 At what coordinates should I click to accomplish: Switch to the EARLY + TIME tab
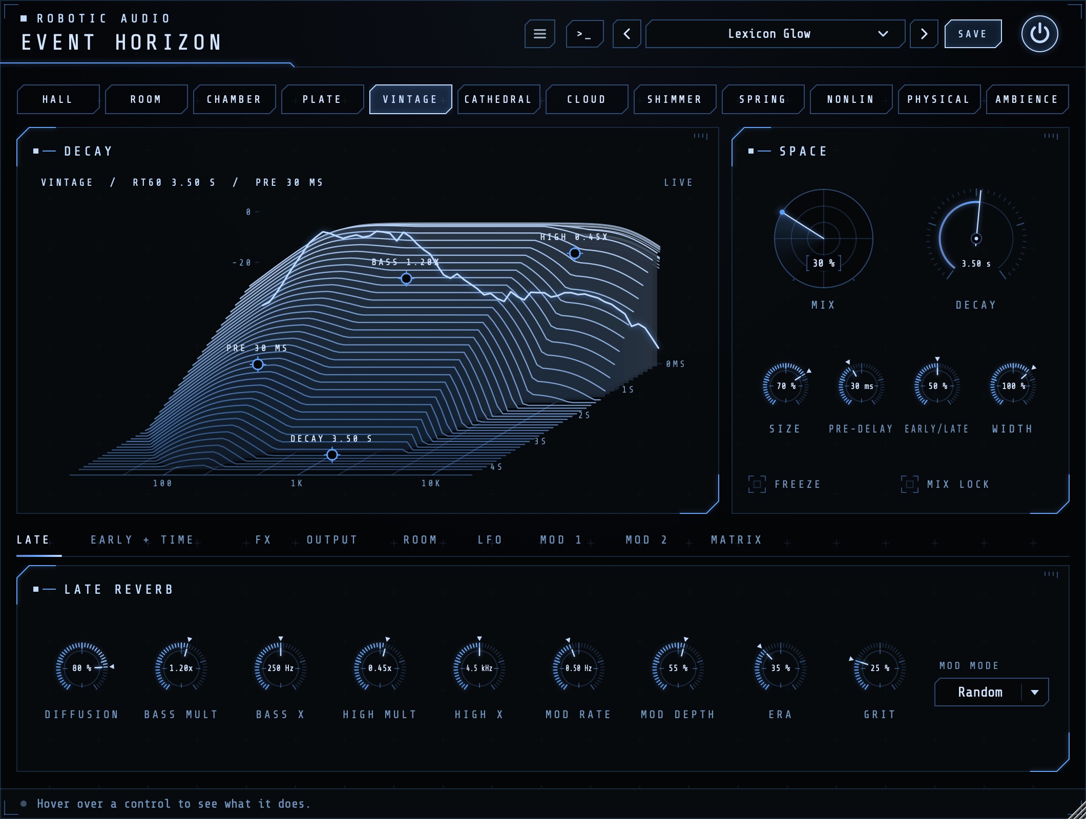point(142,540)
